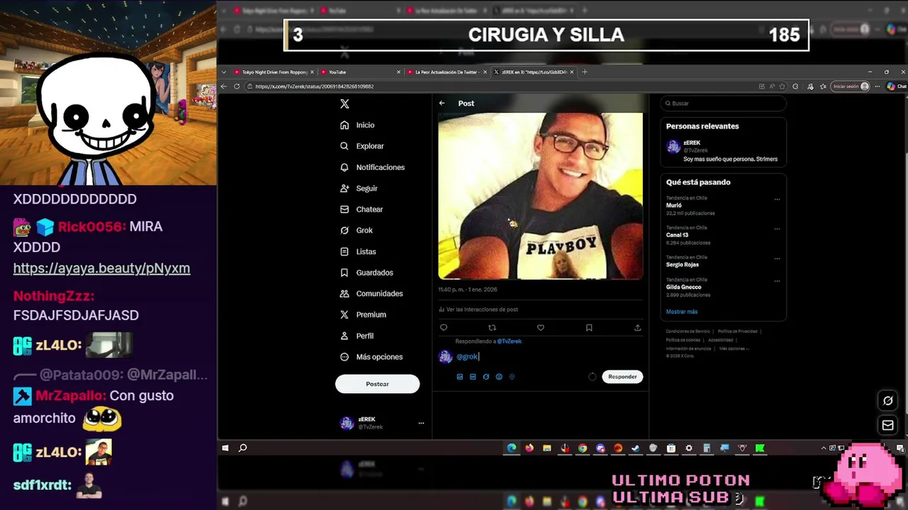Click the Iniciar sesión browser button

851,86
